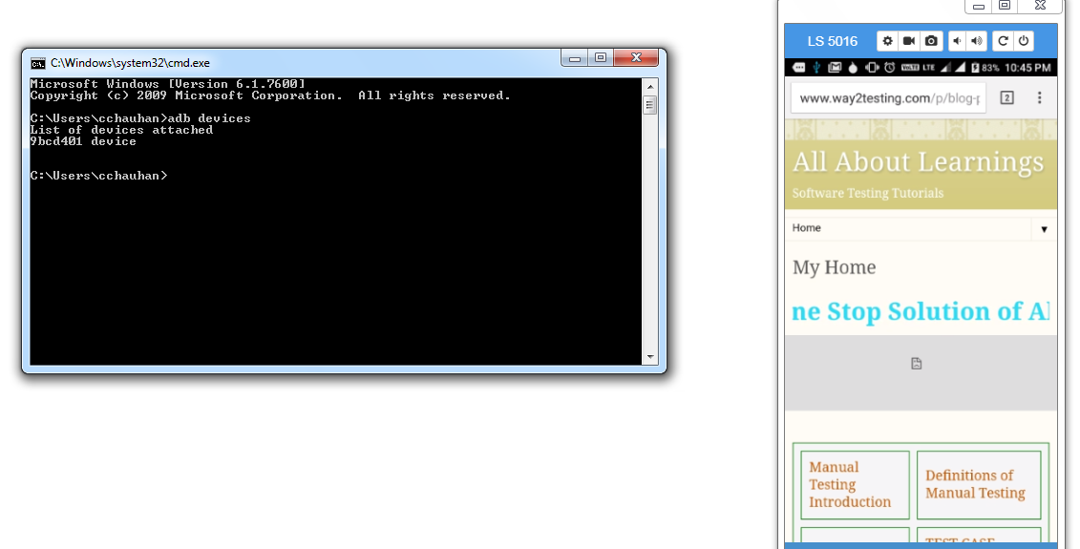Click the cmd window scrollbar down arrow
Screen dimensions: 1080x549
point(650,357)
